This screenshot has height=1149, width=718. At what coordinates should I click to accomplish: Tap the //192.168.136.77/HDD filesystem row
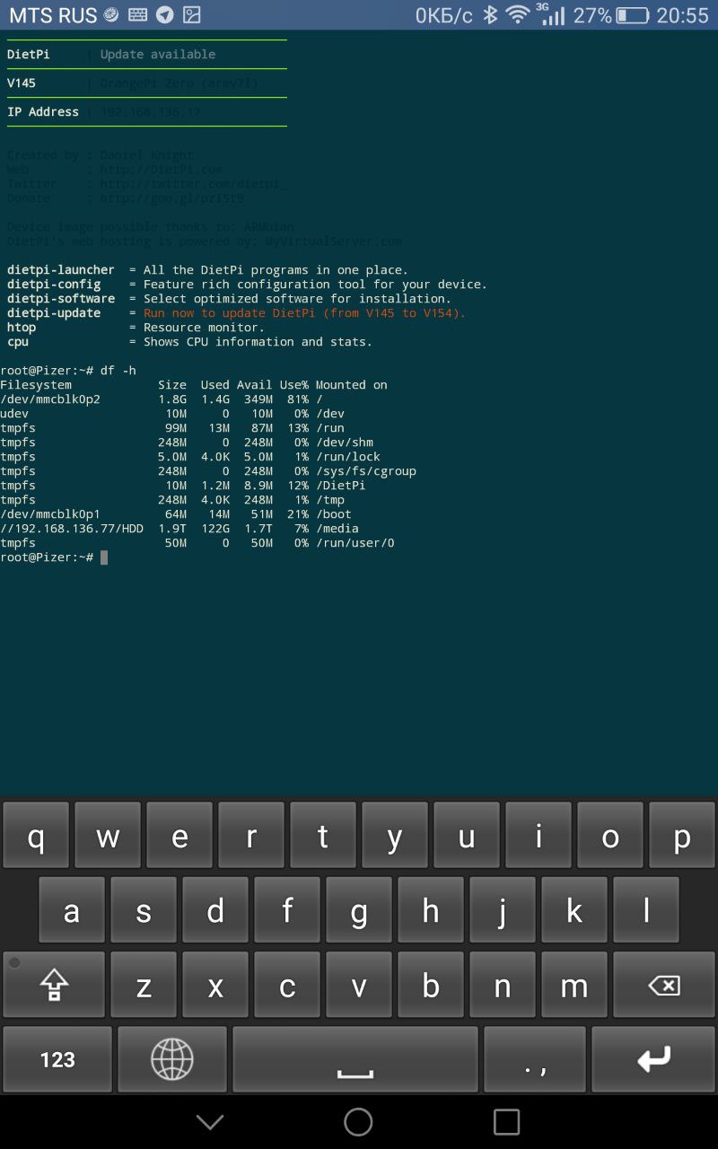pyautogui.click(x=179, y=529)
